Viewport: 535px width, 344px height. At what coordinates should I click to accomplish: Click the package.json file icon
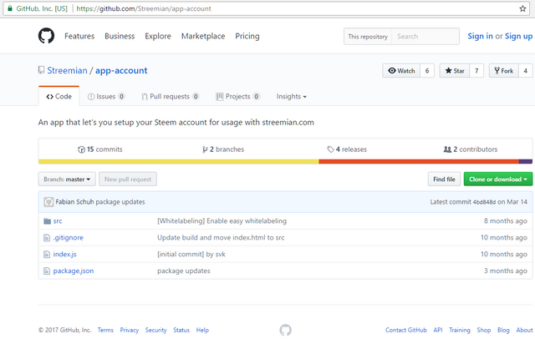click(x=47, y=271)
